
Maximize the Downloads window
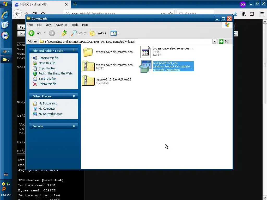pos(223,18)
